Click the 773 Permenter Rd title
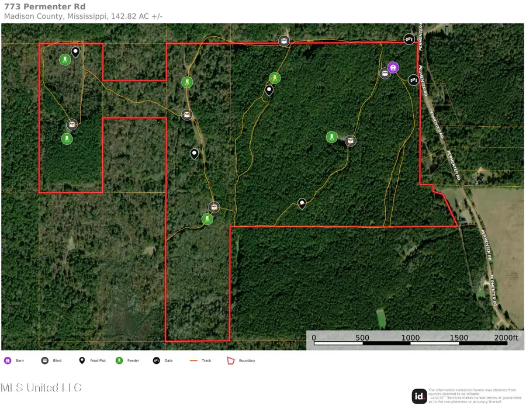This screenshot has height=406, width=526. (46, 6)
